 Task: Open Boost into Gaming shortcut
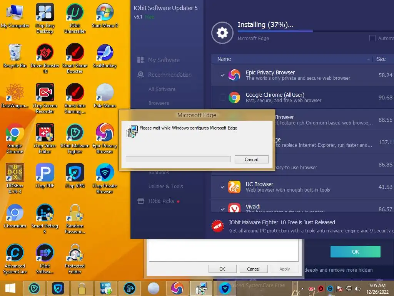75,98
